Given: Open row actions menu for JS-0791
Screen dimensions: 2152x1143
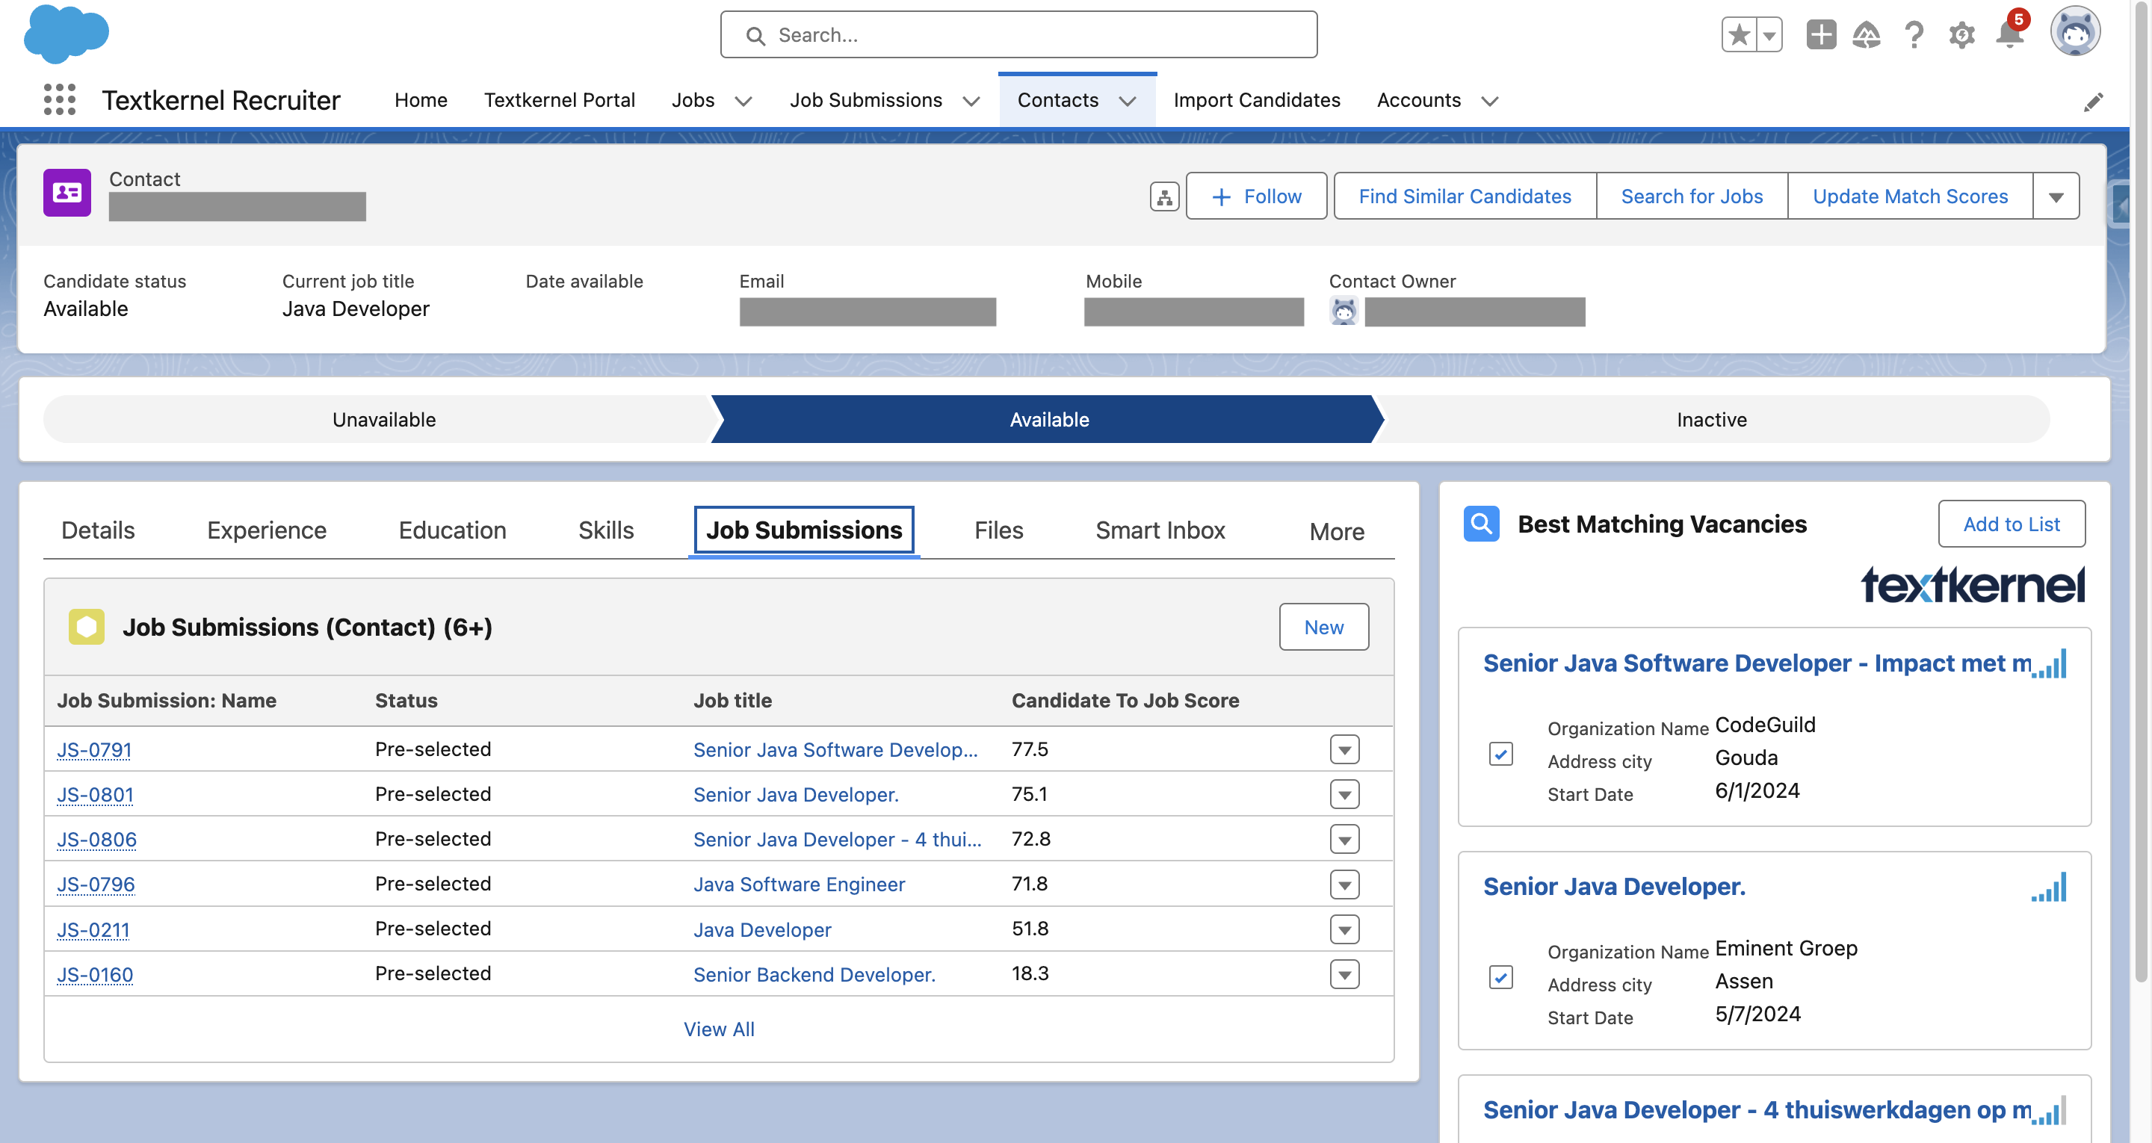Looking at the screenshot, I should pos(1344,749).
